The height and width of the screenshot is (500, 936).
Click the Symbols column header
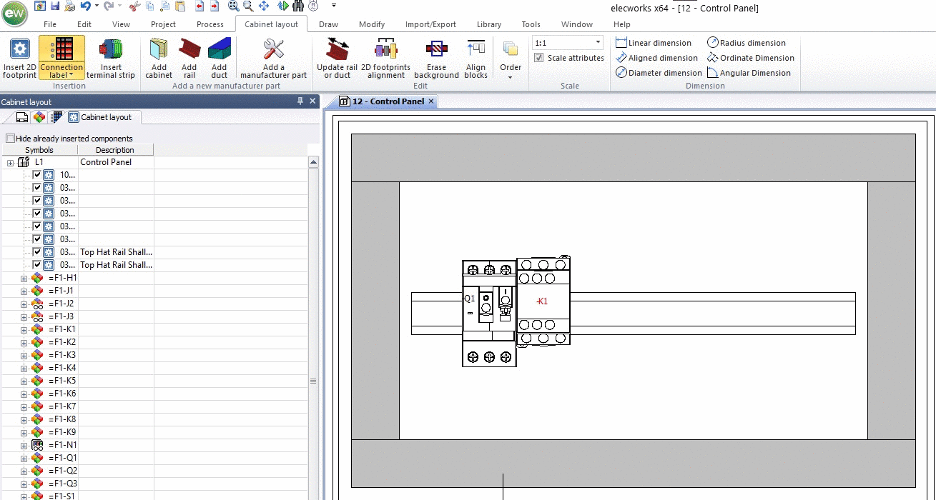[x=39, y=150]
